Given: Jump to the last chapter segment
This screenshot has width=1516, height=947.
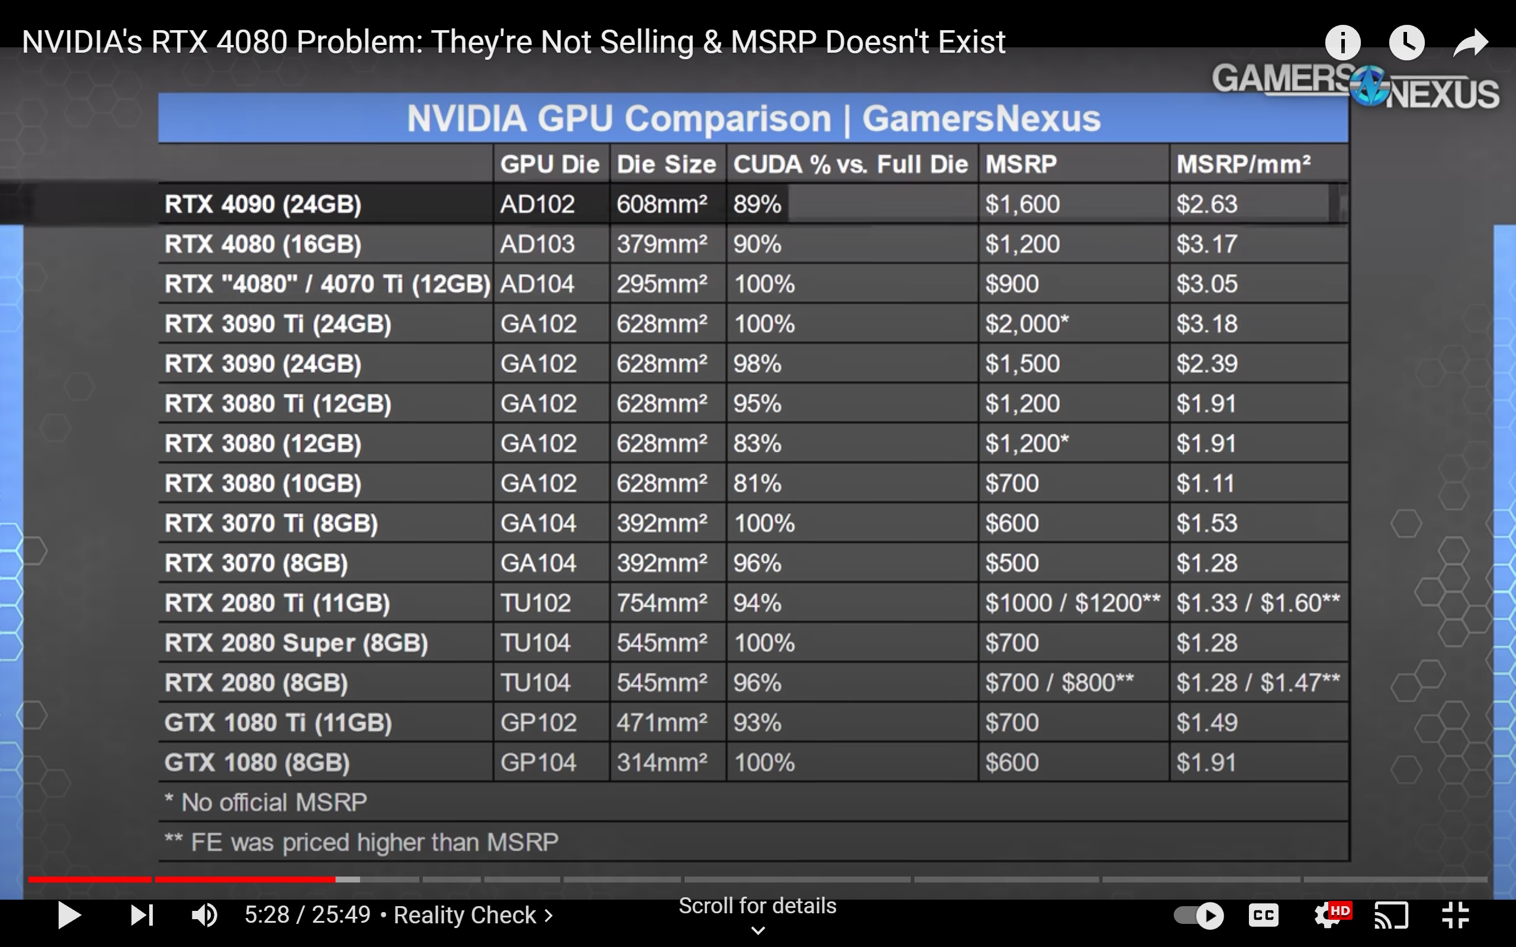Looking at the screenshot, I should [x=1395, y=880].
